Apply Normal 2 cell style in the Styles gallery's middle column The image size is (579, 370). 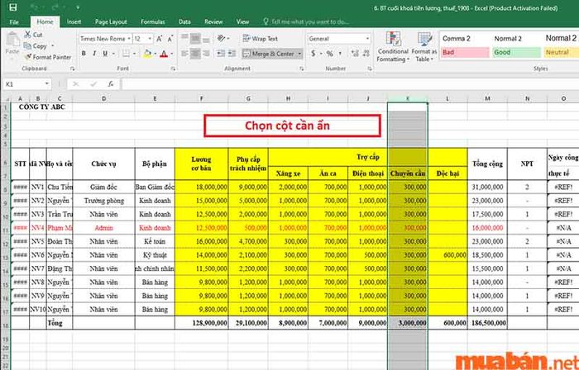(x=516, y=38)
